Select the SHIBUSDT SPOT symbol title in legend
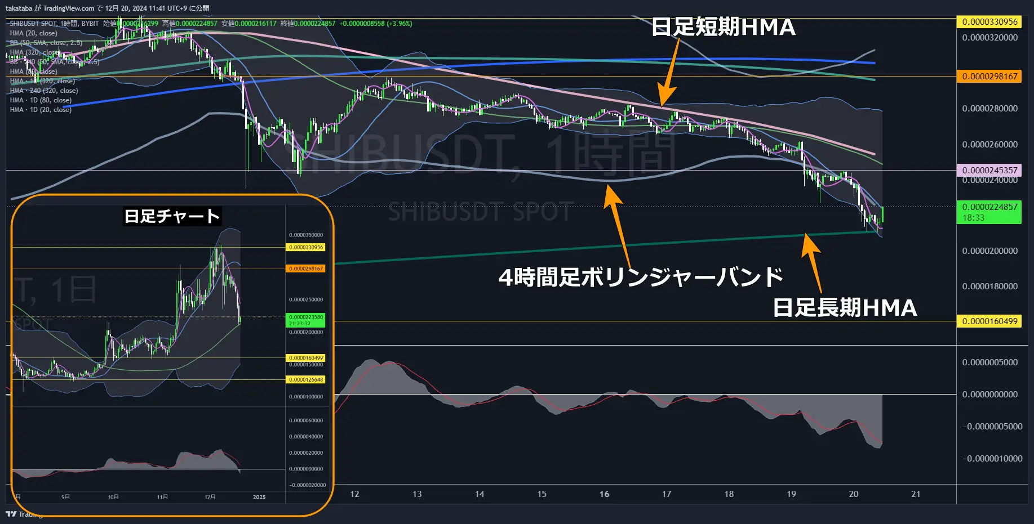Viewport: 1034px width, 524px height. tap(33, 24)
